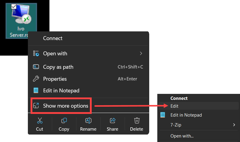240x142 pixels.
Task: Click the Properties wrench icon
Action: (x=36, y=79)
